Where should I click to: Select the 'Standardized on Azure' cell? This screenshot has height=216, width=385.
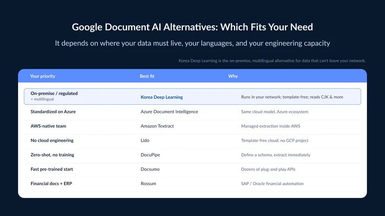[x=53, y=112]
